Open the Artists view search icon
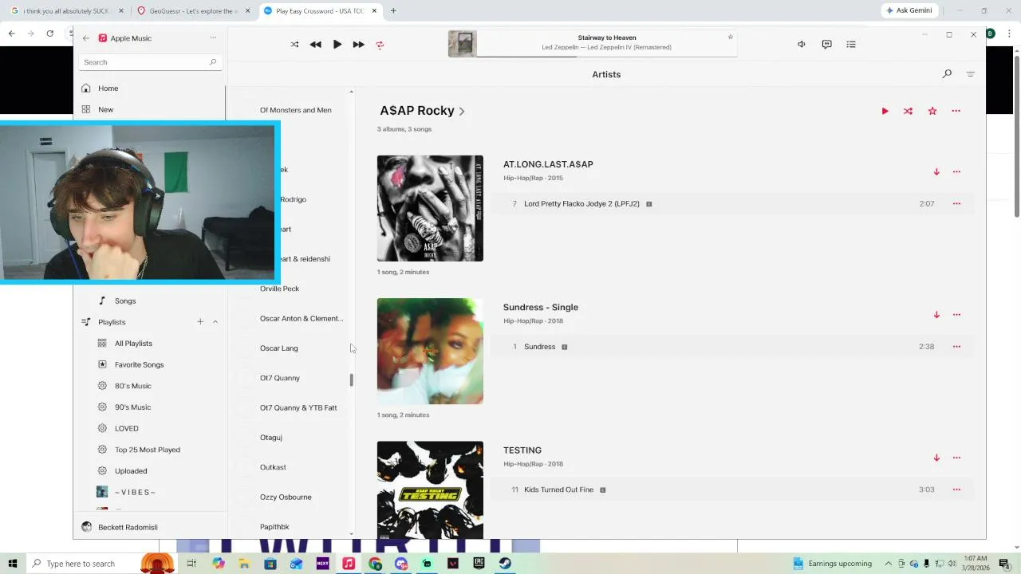Image resolution: width=1021 pixels, height=574 pixels. [x=947, y=74]
